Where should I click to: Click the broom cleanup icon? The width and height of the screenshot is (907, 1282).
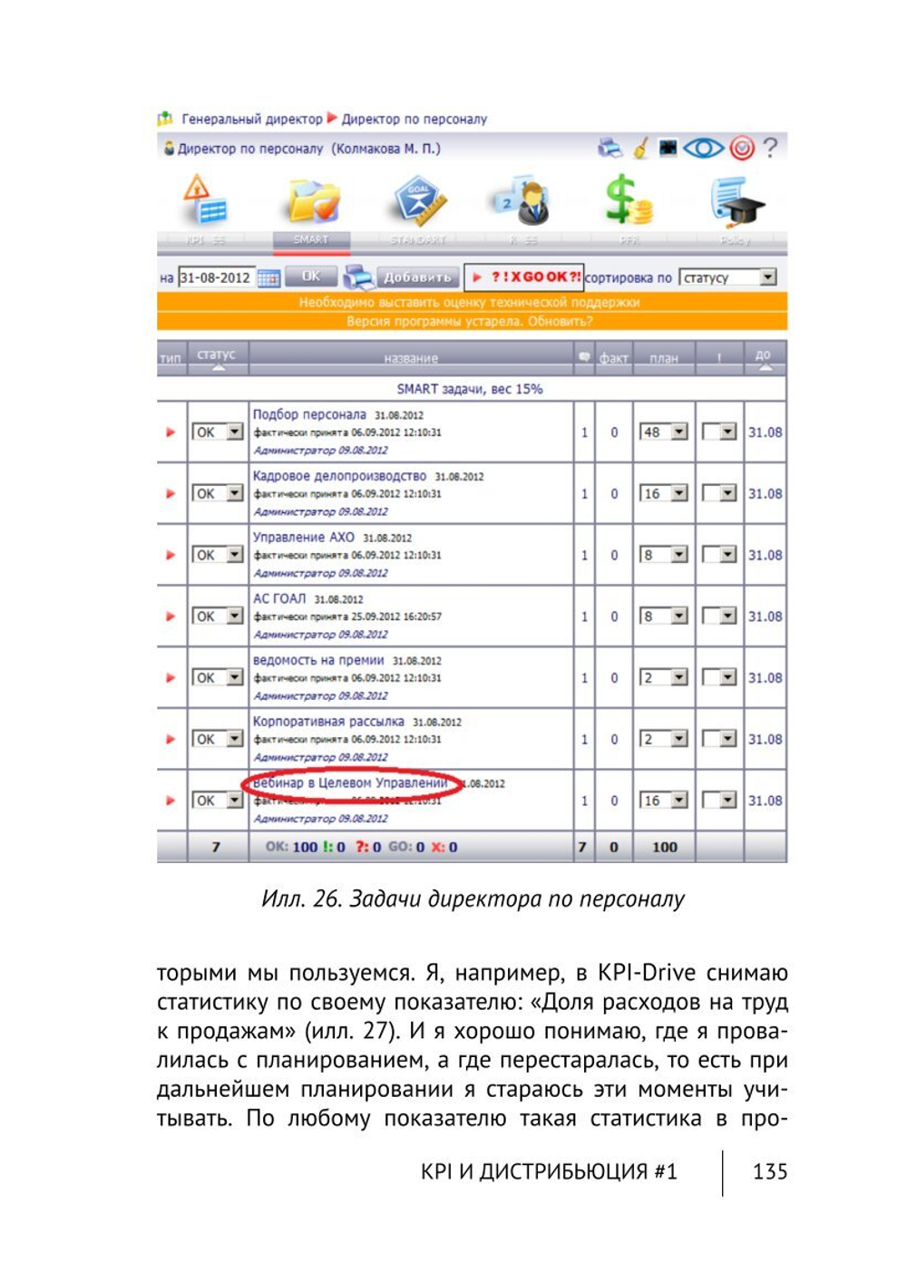[641, 148]
